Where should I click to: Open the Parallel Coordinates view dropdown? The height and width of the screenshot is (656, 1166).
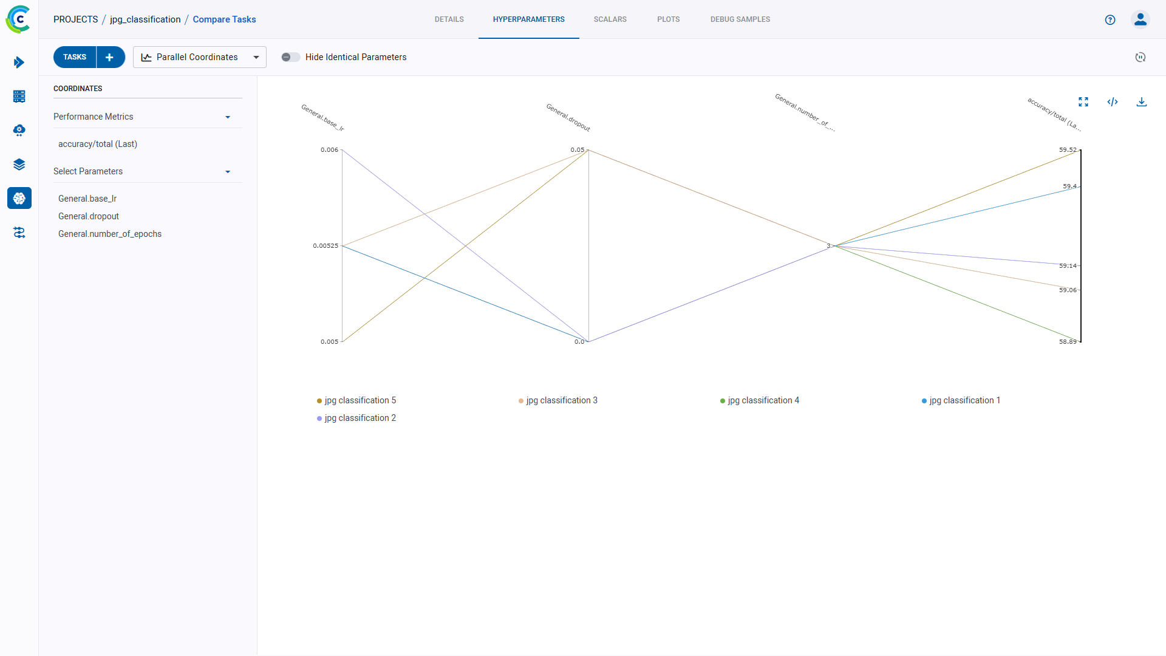pos(199,57)
